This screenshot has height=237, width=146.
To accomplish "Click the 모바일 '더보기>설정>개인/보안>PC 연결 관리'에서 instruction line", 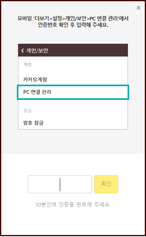I will [73, 18].
